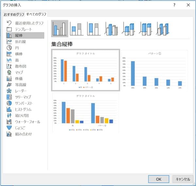Choose the ツリーマップ treemap icon

[9, 97]
